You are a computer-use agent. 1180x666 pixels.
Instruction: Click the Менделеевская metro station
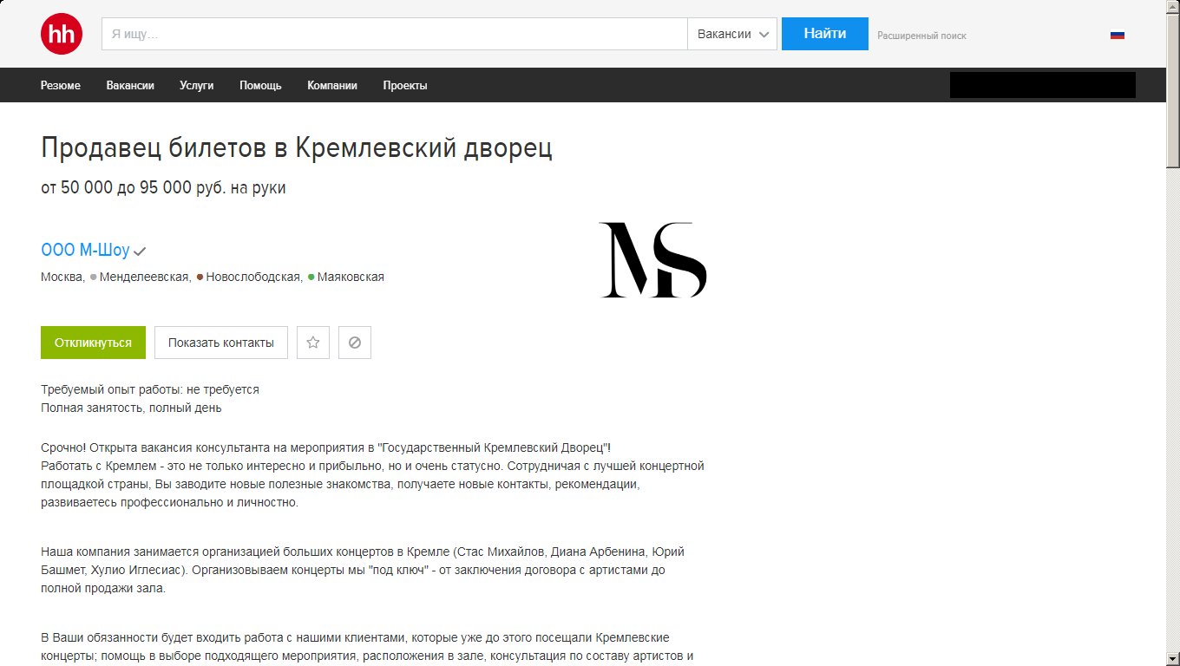tap(144, 277)
